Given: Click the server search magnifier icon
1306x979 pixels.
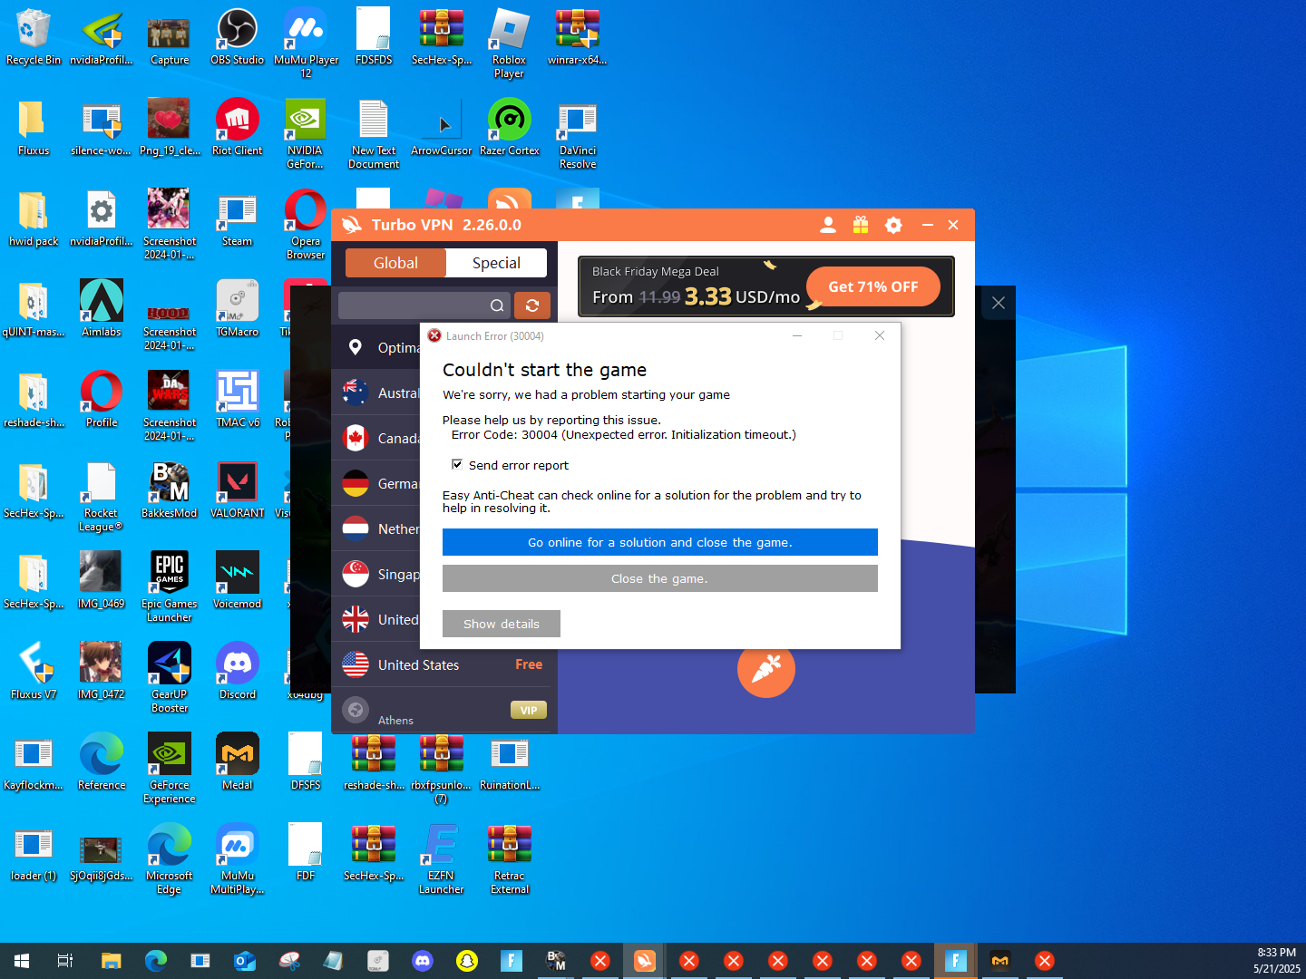Looking at the screenshot, I should (x=497, y=305).
